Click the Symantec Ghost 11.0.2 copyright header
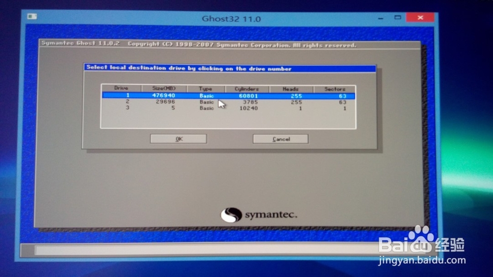493x277 pixels. click(x=198, y=44)
